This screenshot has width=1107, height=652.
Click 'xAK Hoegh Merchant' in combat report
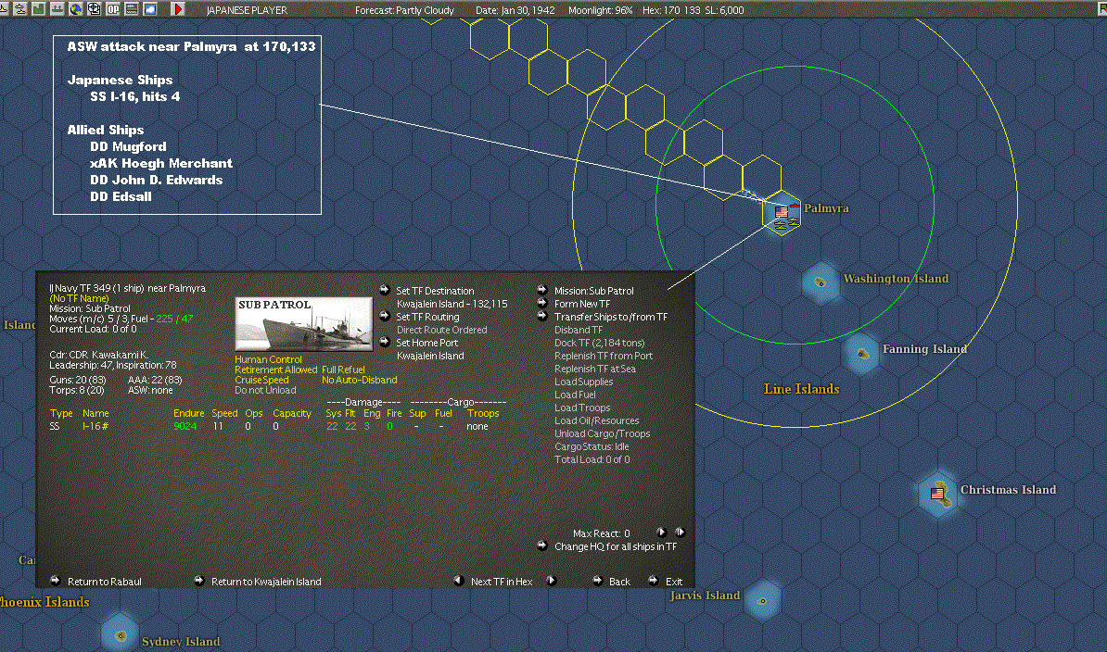(161, 163)
